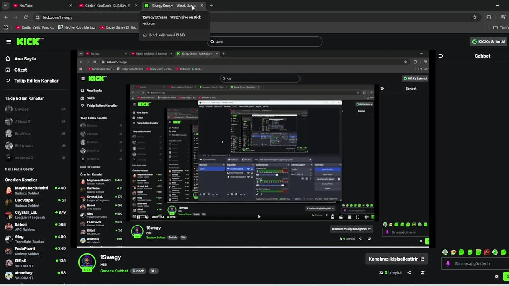This screenshot has height=286, width=509.
Task: Open the 1Swegy channel name link
Action: pos(111,257)
